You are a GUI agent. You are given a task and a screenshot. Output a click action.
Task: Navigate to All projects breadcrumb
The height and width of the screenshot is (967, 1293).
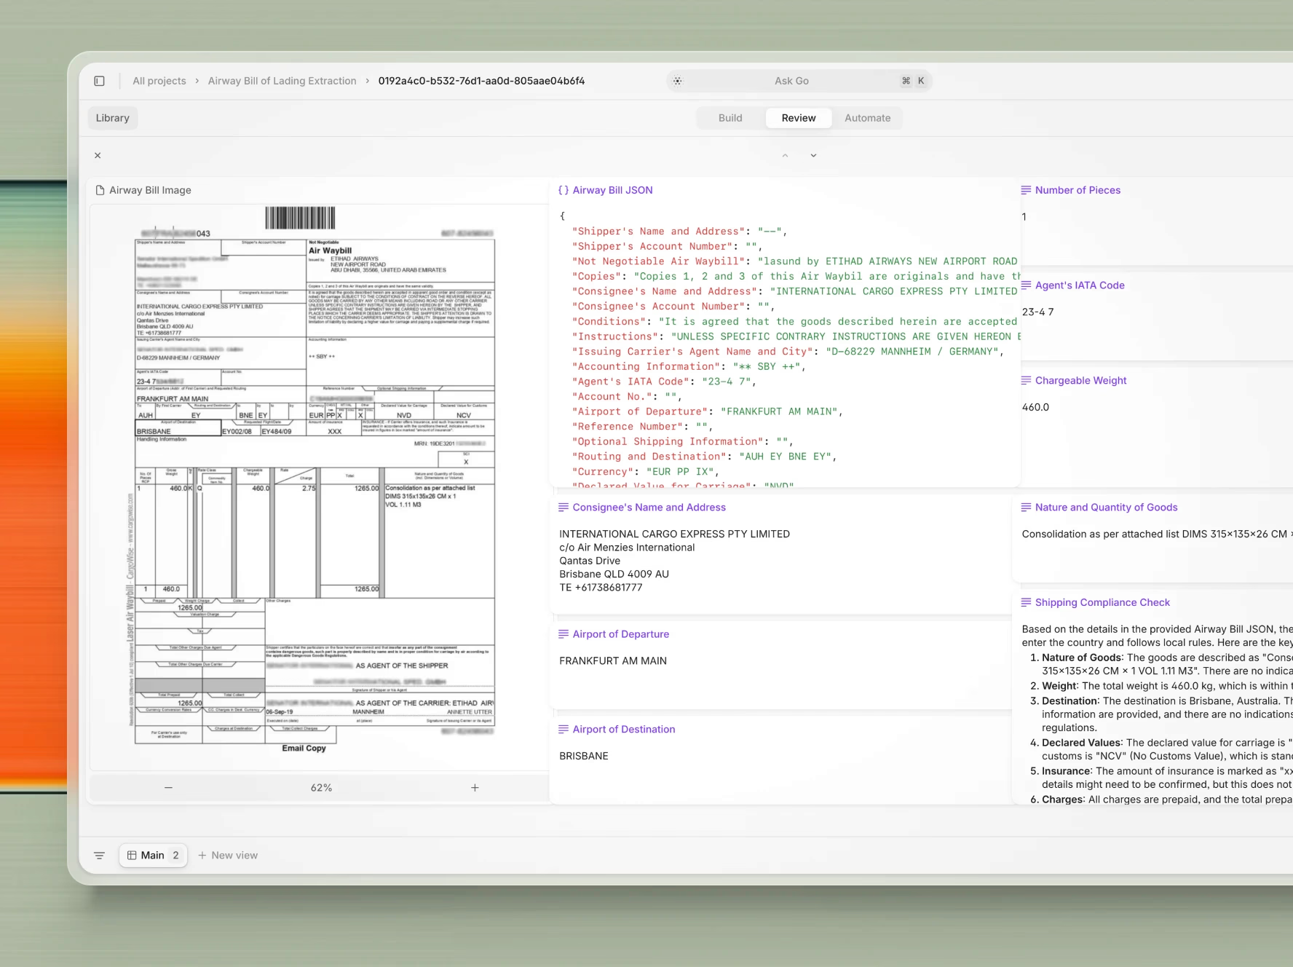pyautogui.click(x=159, y=81)
